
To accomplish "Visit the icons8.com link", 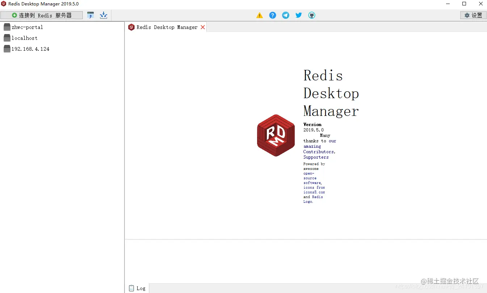I will coord(314,192).
